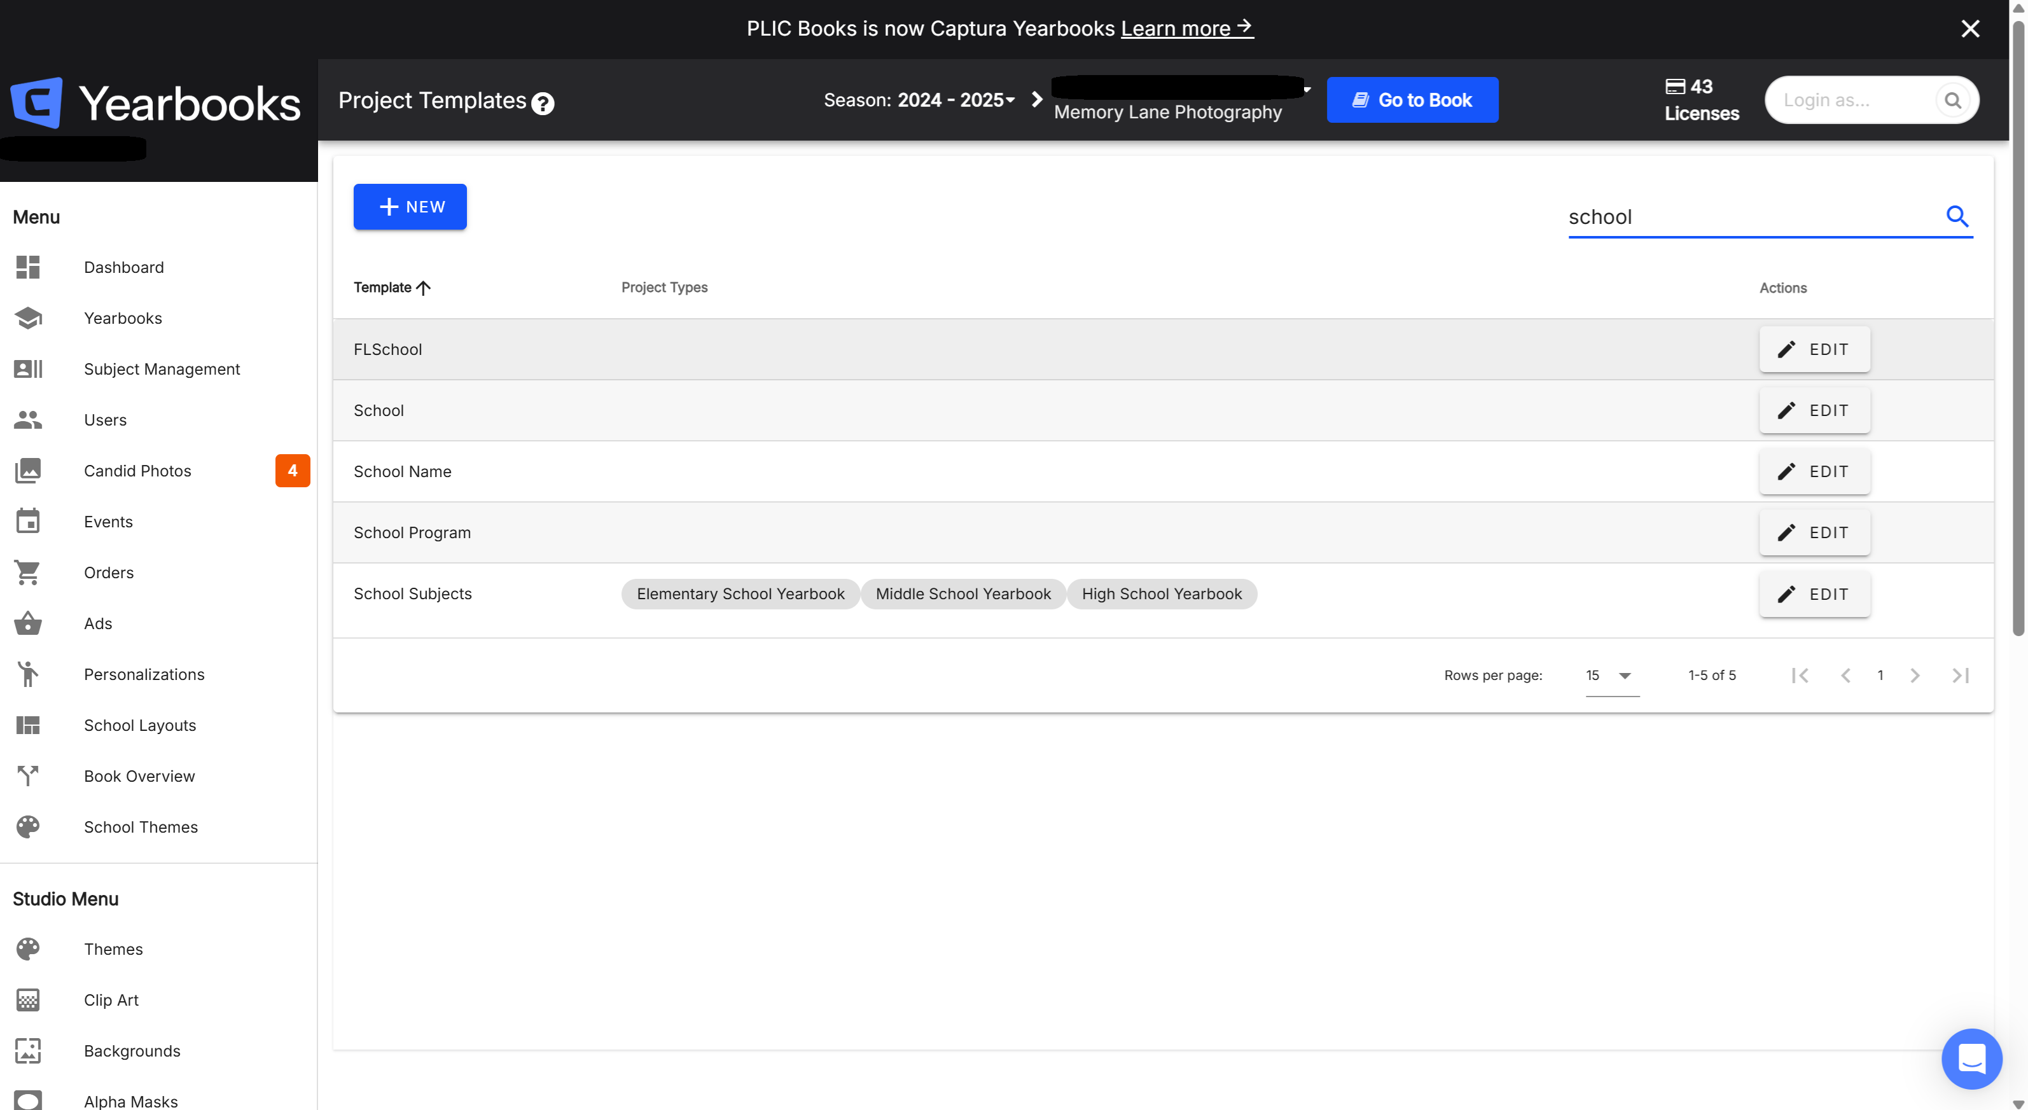This screenshot has height=1110, width=2028.
Task: Click the template search magnifier icon
Action: (x=1957, y=216)
